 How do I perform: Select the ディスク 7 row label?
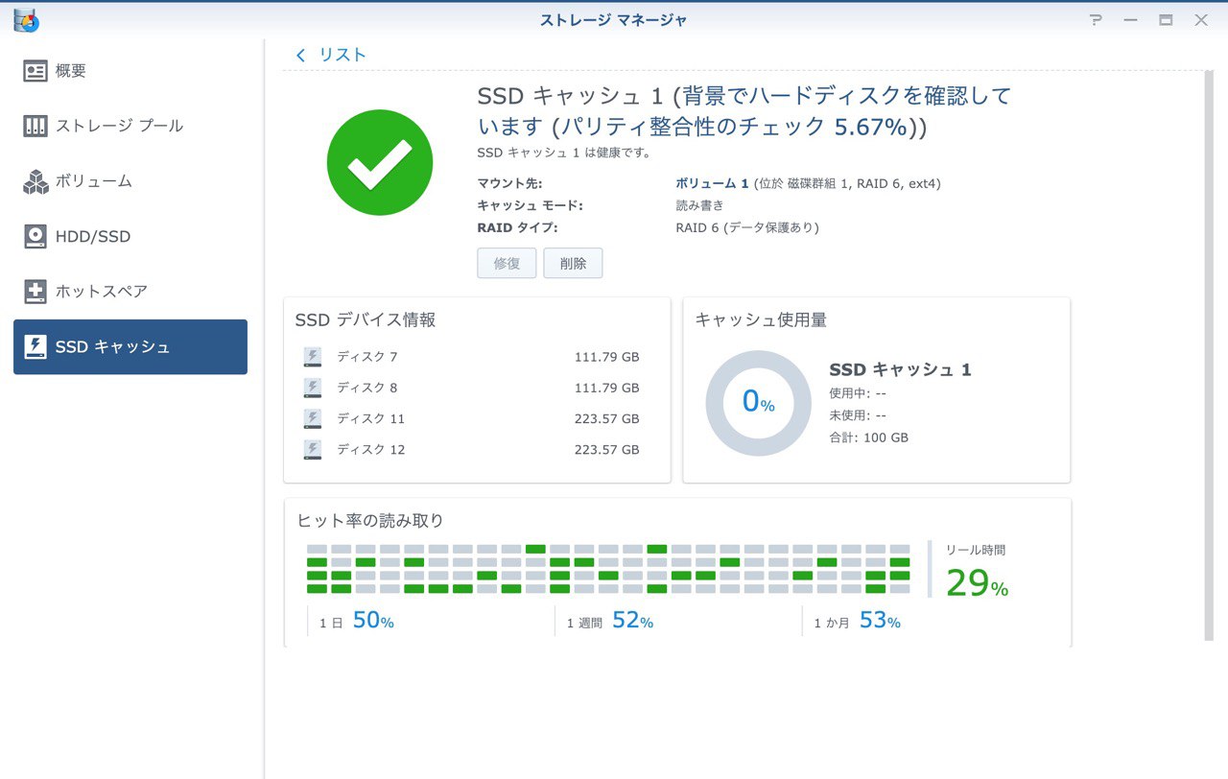[x=366, y=357]
